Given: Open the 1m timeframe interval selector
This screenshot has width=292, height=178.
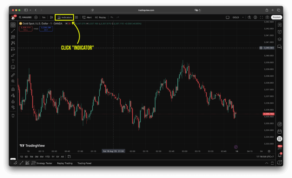Looking at the screenshot, I should tap(44, 17).
